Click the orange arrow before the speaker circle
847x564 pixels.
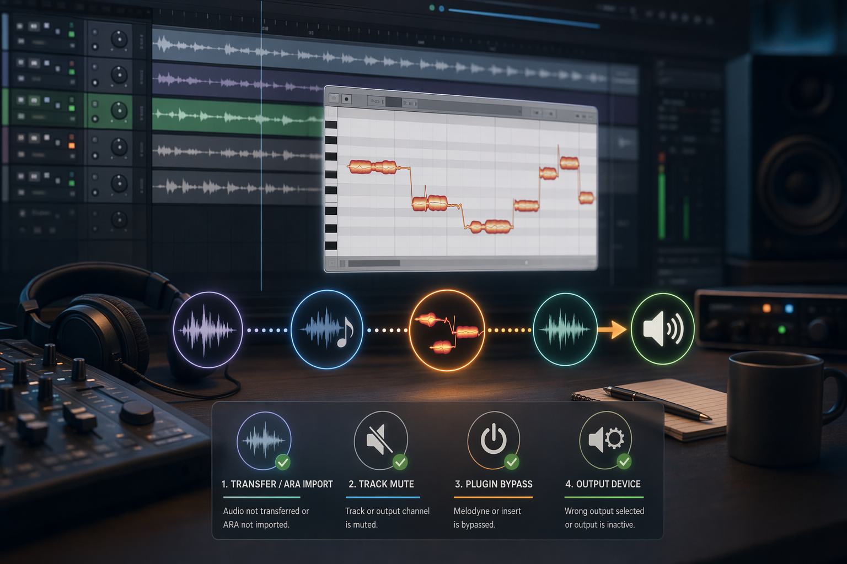pos(612,330)
